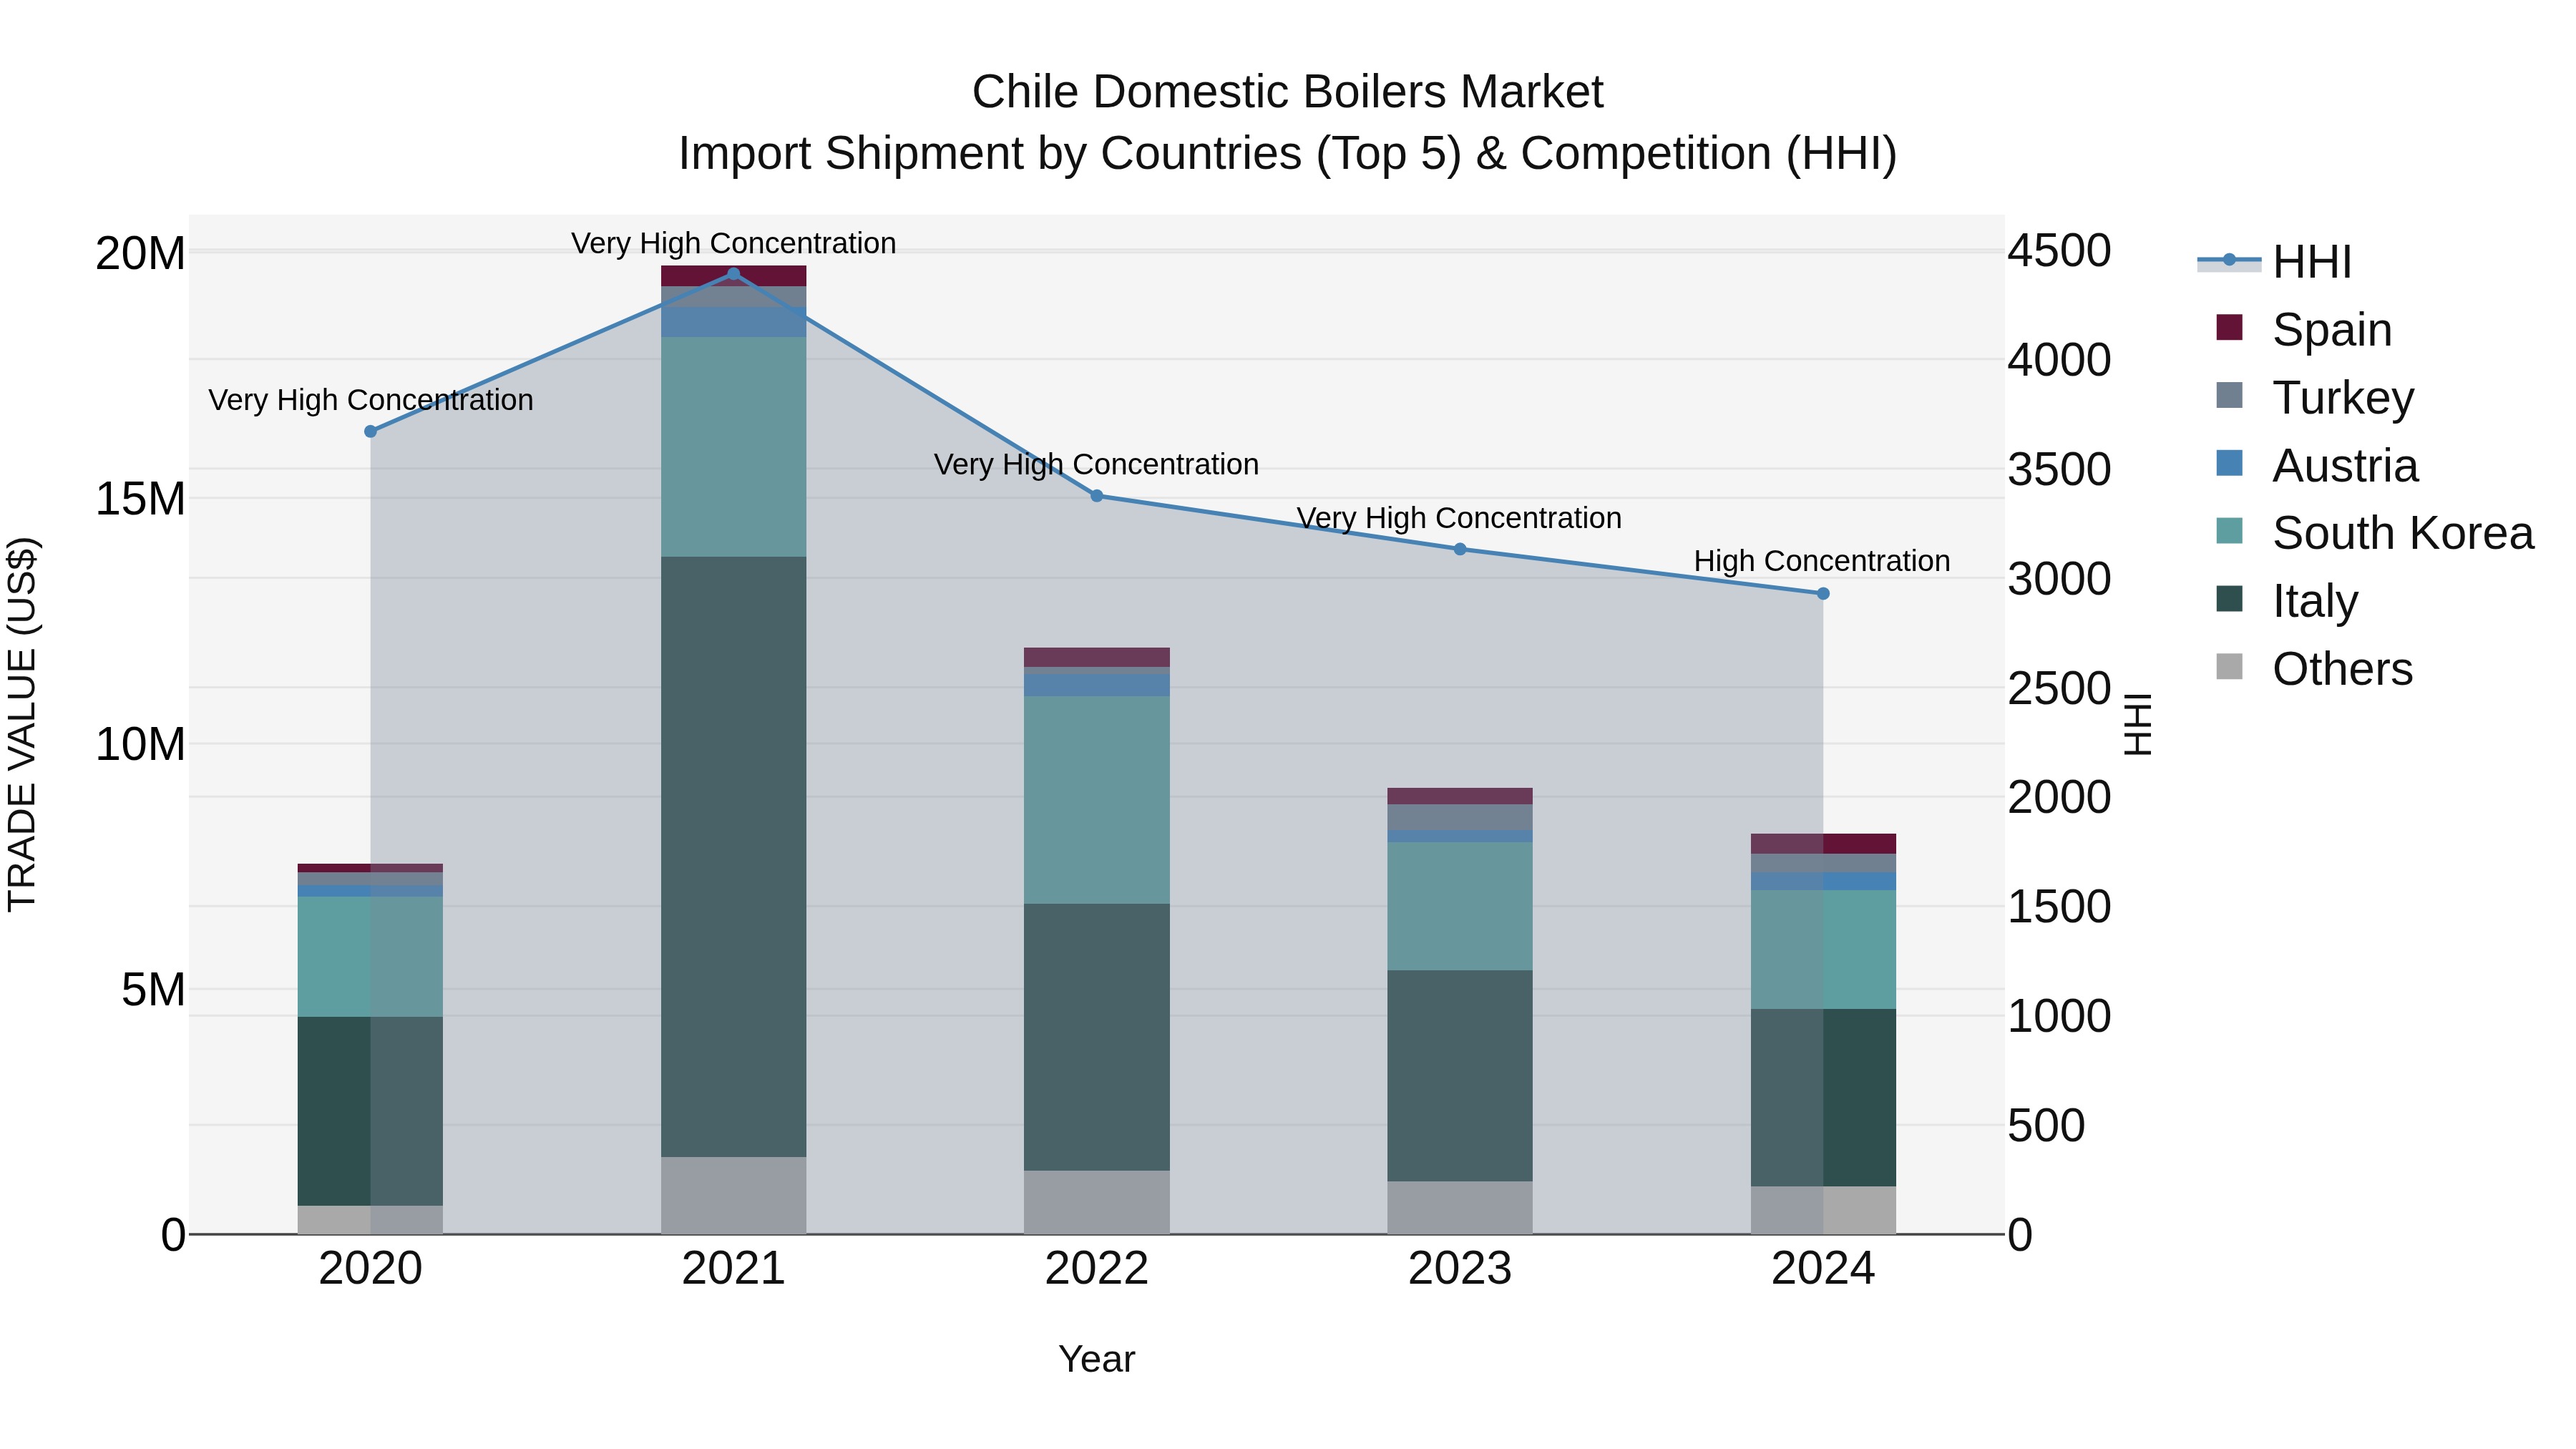Click the 2023 x-axis label
Viewport: 2576px width, 1449px height.
click(1460, 1269)
